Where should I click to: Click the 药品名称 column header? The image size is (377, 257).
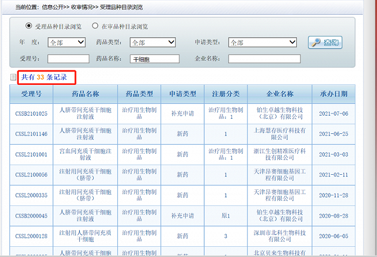[85, 94]
